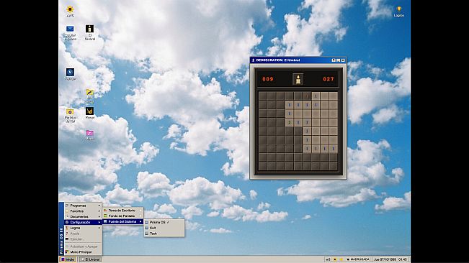The height and width of the screenshot is (263, 469).
Task: Click the taskbar date and clock
Action: 390,259
